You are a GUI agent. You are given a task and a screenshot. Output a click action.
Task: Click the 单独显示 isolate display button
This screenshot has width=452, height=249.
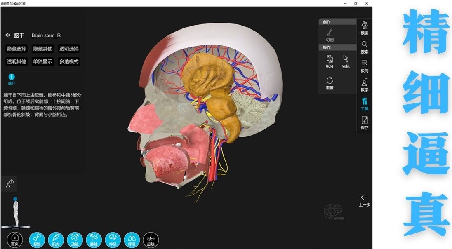point(42,62)
